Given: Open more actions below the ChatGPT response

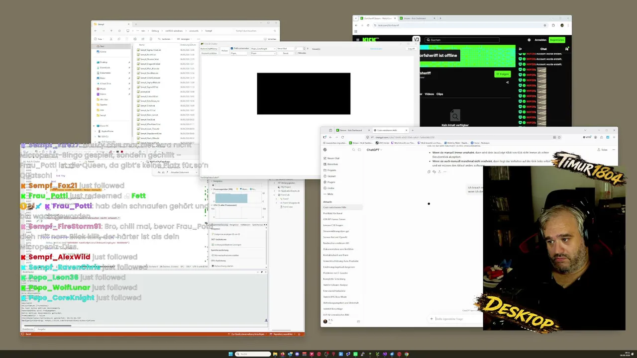Looking at the screenshot, I should (445, 172).
